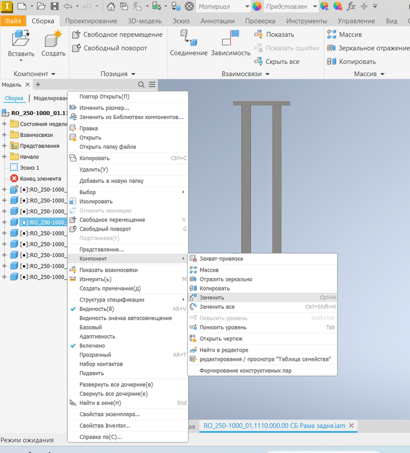Image resolution: width=410 pixels, height=453 pixels.
Task: Open the Файл tab
Action: point(13,21)
